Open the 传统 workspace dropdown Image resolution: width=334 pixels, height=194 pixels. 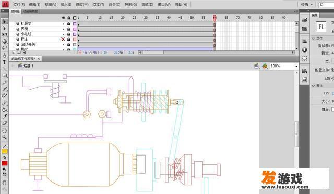(x=307, y=4)
